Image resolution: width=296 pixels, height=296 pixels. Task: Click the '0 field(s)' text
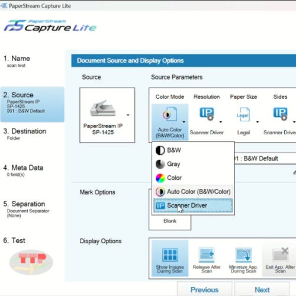(16, 175)
